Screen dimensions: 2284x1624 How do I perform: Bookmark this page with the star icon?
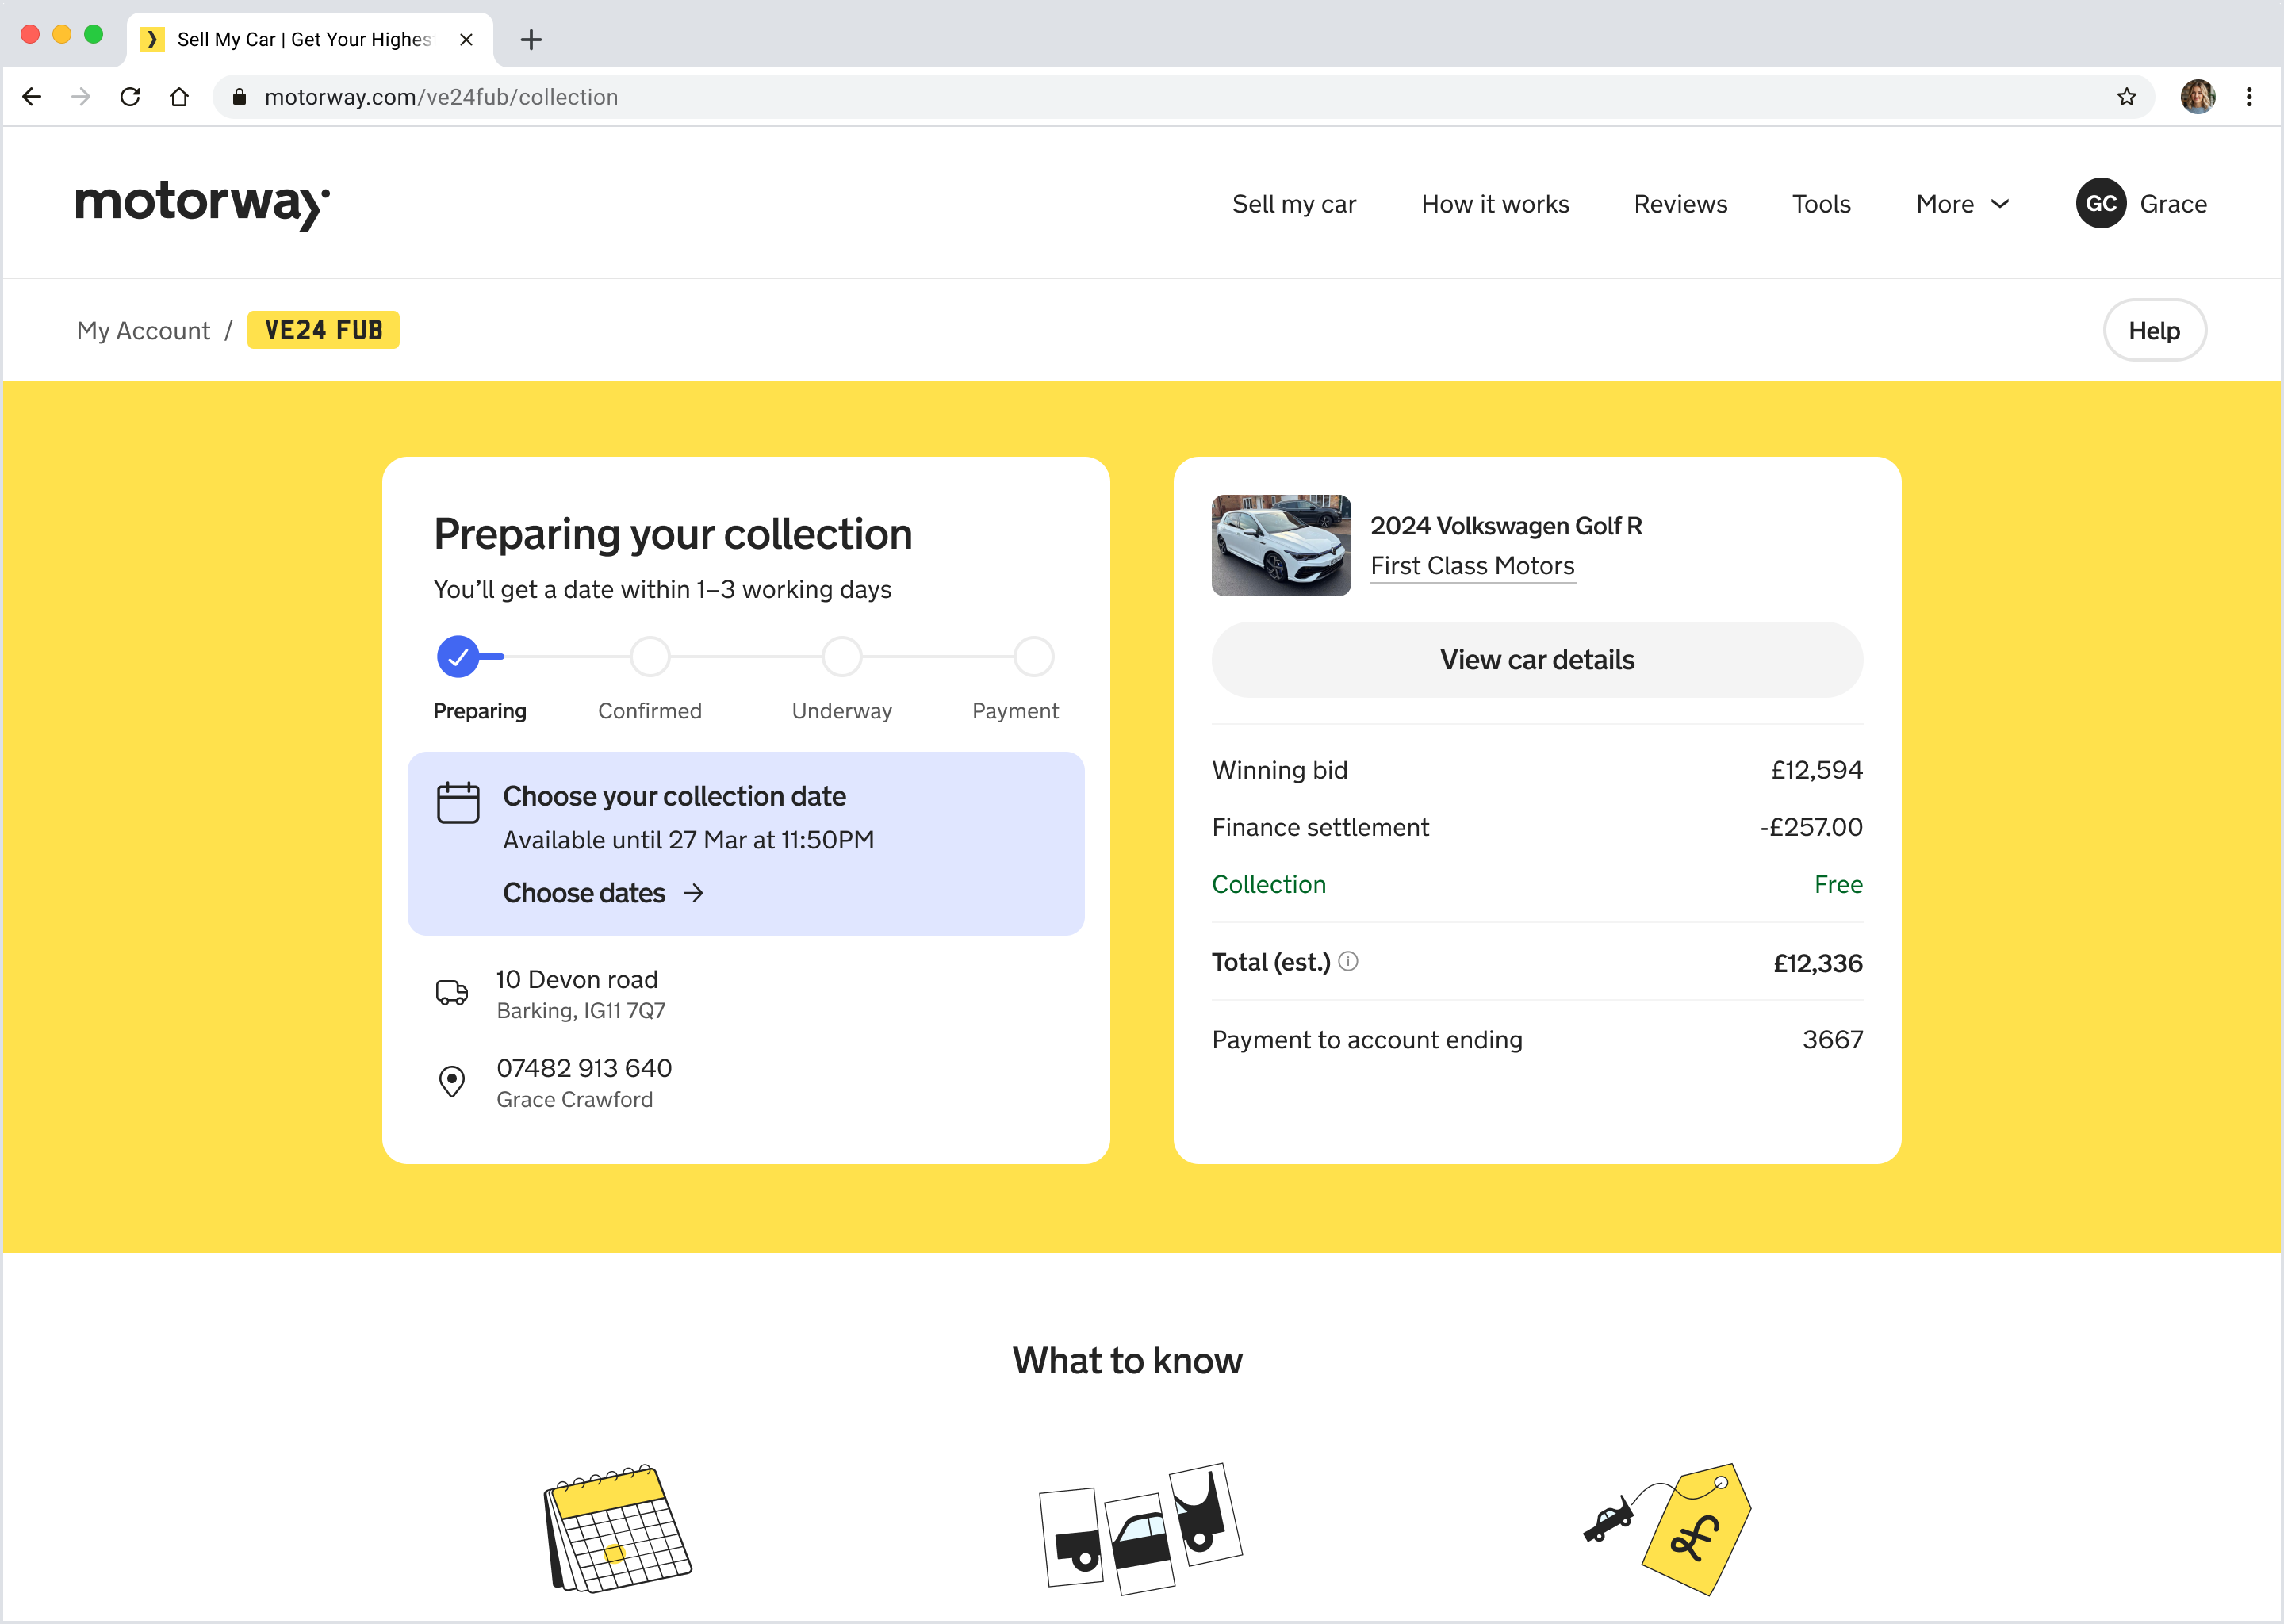click(2126, 97)
